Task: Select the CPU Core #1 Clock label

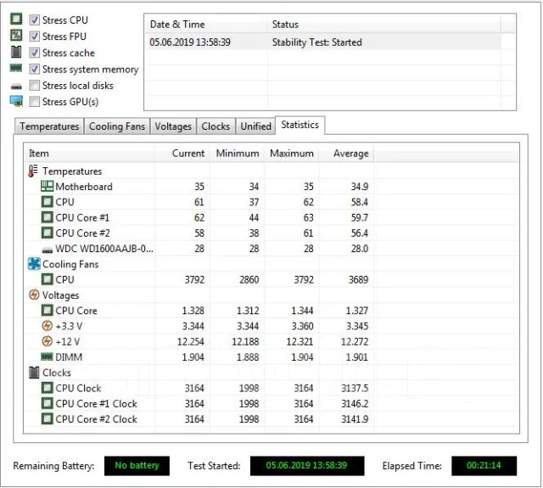Action: [96, 404]
